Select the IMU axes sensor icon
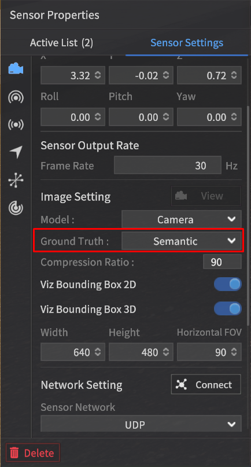 pos(16,180)
